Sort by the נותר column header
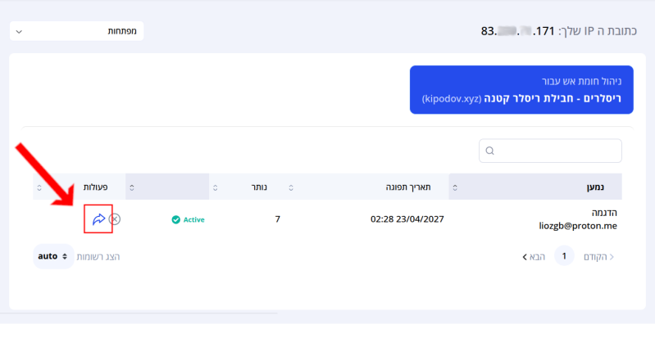Viewport: 655px width, 338px height. point(247,187)
